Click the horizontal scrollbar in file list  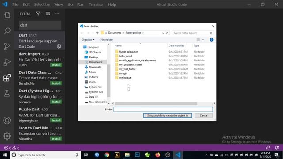[x=156, y=103]
